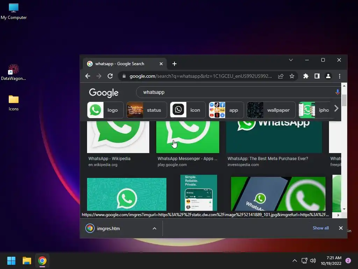Select the My Computer desktop icon
Image resolution: width=358 pixels, height=269 pixels.
pyautogui.click(x=14, y=12)
